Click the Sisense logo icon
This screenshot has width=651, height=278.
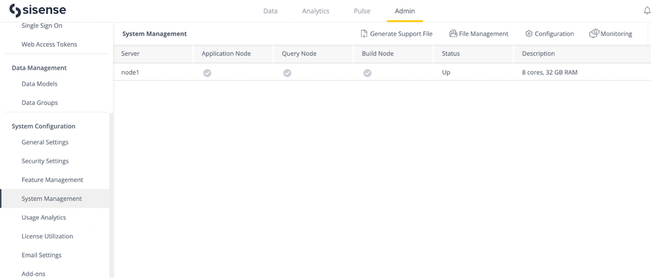[14, 11]
